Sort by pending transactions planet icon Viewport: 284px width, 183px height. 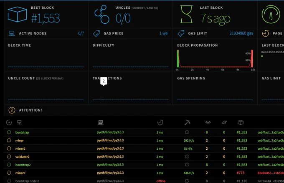(x=224, y=122)
